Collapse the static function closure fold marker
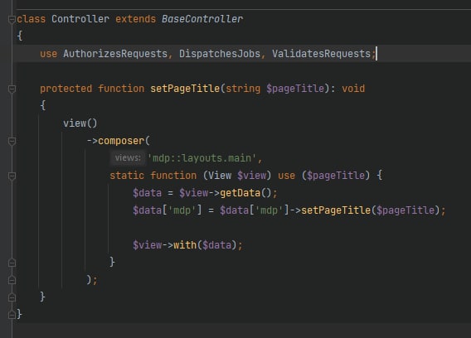 (x=12, y=176)
